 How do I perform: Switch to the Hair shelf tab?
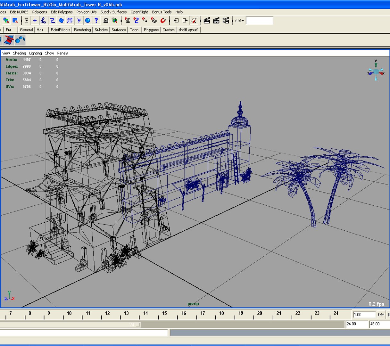(40, 30)
